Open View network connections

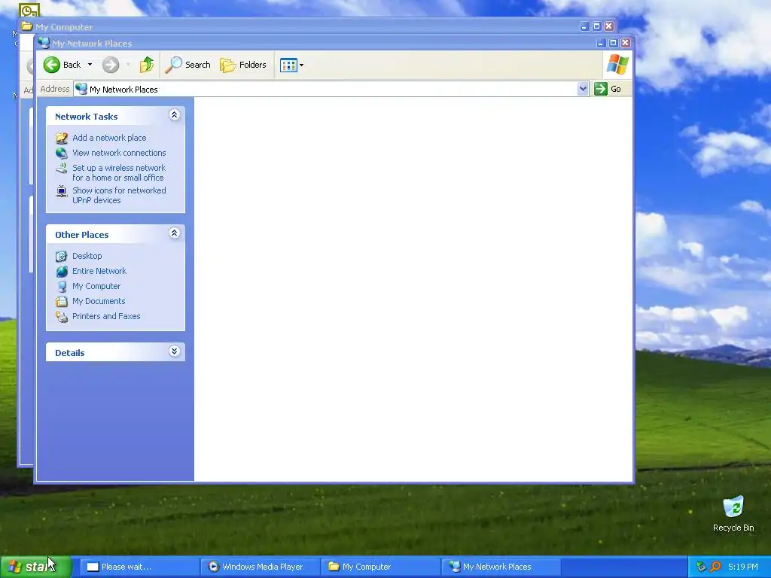tap(119, 153)
